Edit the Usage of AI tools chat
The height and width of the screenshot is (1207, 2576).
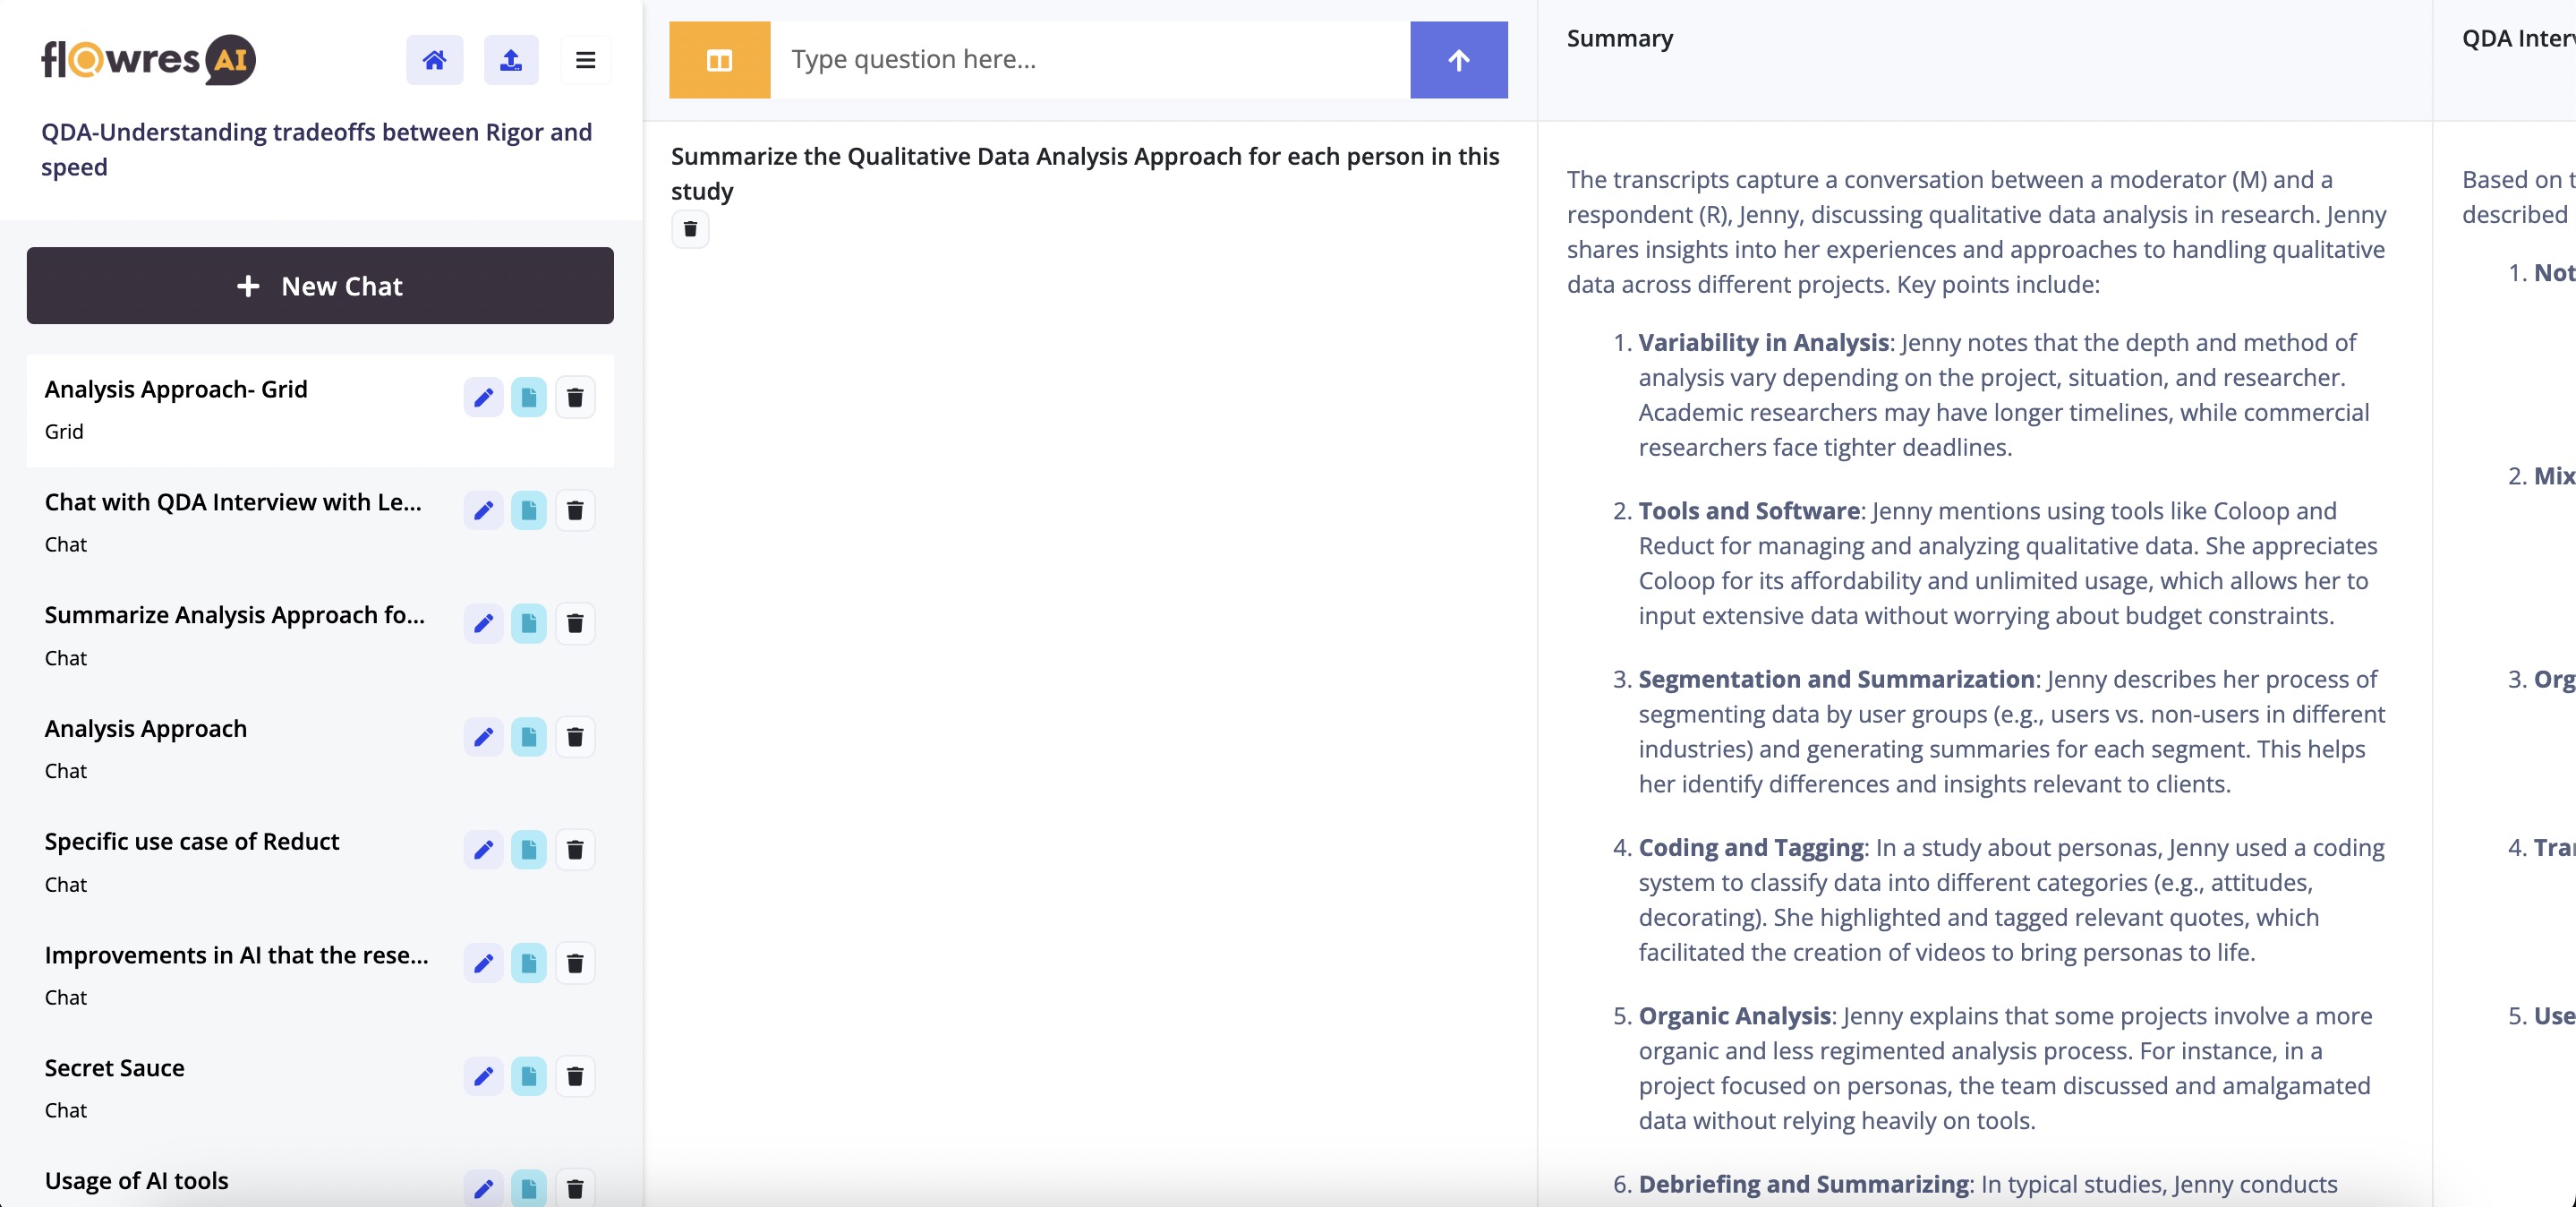[x=483, y=1188]
